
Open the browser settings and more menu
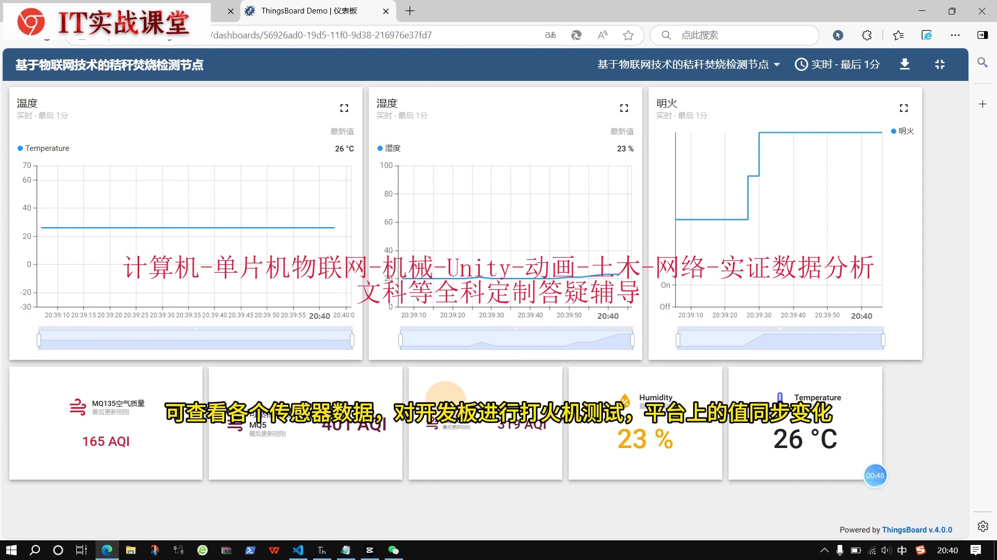pyautogui.click(x=955, y=35)
